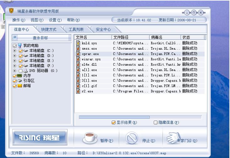
Task: Switch to the 安全中心 tab
Action: coord(103,30)
